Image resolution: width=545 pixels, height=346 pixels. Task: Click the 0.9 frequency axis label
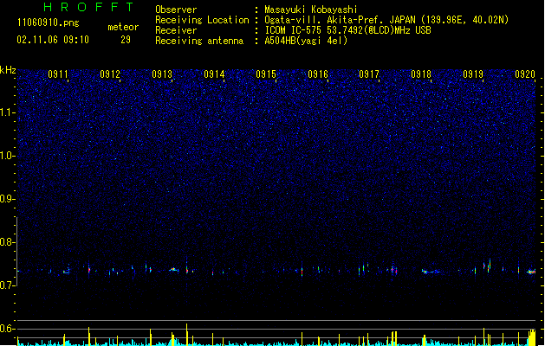(x=8, y=199)
